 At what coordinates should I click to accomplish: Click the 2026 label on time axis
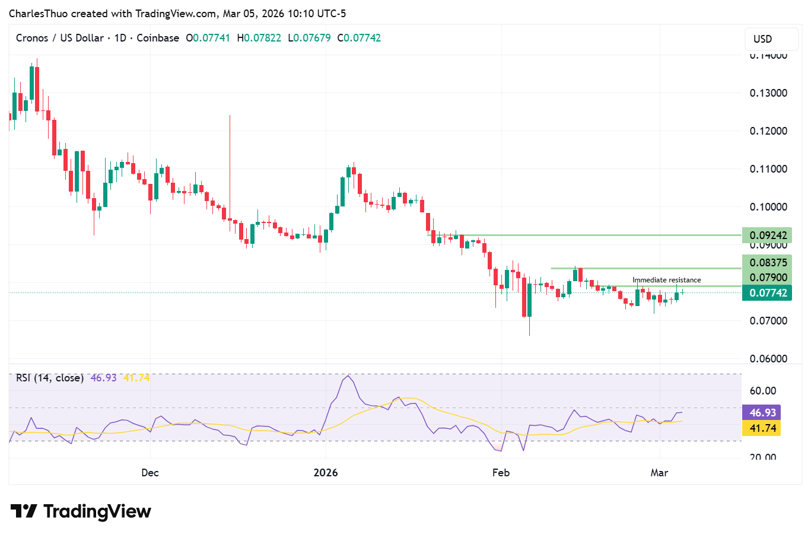click(325, 473)
